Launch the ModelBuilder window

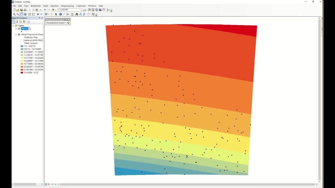coord(108,10)
